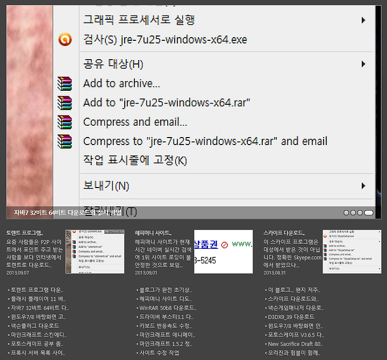Image resolution: width=387 pixels, height=360 pixels.
Task: Select the first slider pagination dot
Action: point(346,213)
